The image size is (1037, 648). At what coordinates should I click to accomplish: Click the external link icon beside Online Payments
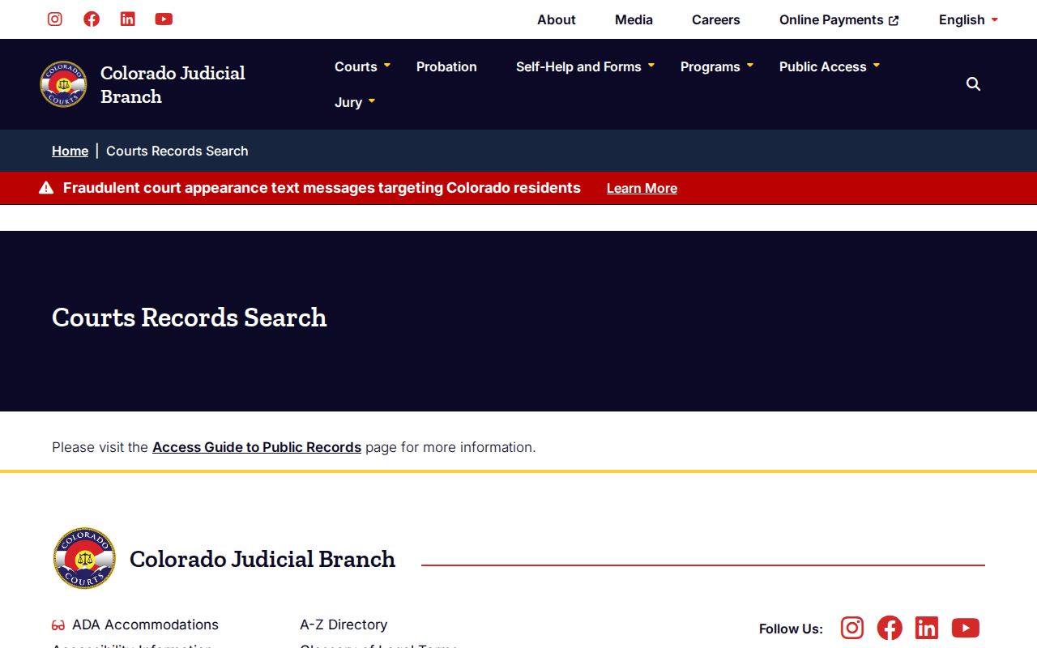tap(894, 20)
